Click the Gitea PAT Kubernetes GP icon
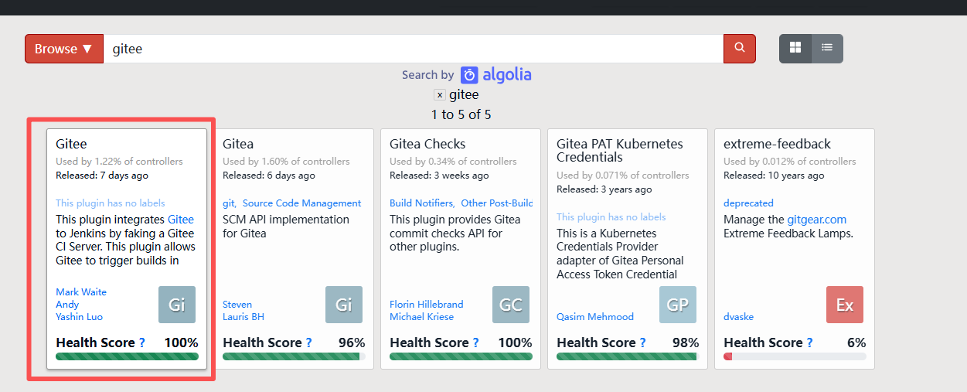This screenshot has width=967, height=392. coord(678,305)
